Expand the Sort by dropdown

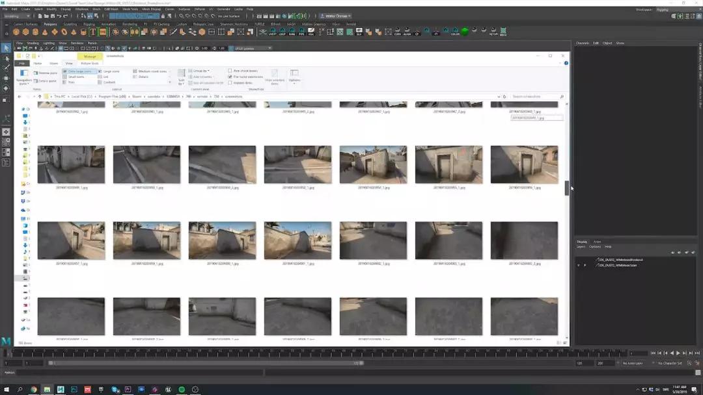click(x=181, y=78)
